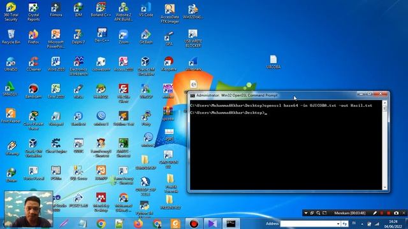Screen dimensions: 408x229
Task: Open the Zoom desktop shortcut
Action: coord(123,37)
